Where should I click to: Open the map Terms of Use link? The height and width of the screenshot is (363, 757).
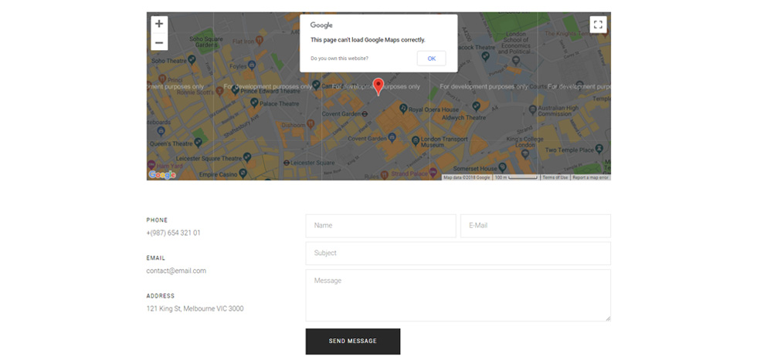pos(555,178)
